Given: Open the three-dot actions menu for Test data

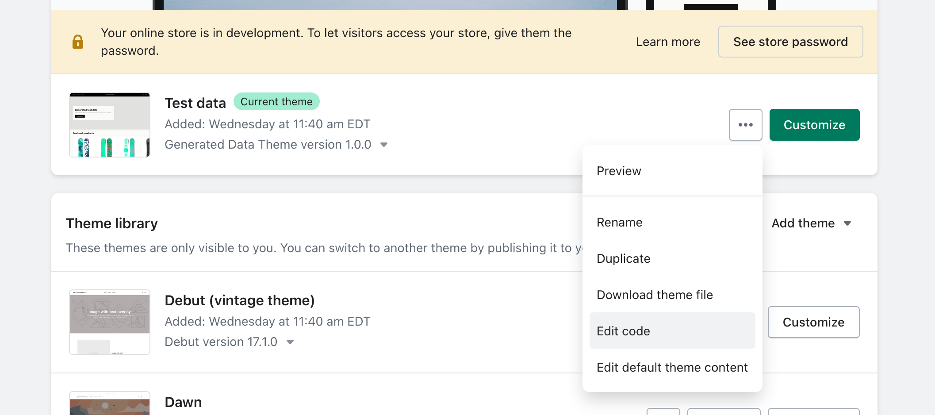Looking at the screenshot, I should pos(745,125).
